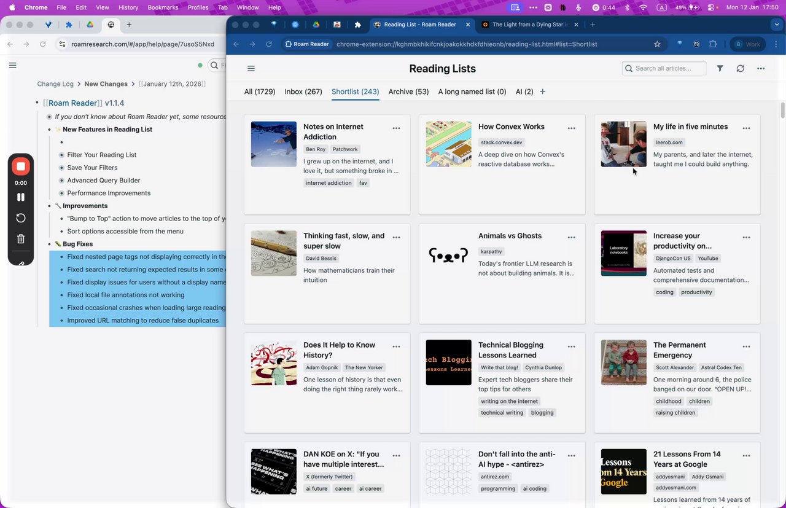Open the Animals vs Ghosts article title
The image size is (786, 508).
510,236
